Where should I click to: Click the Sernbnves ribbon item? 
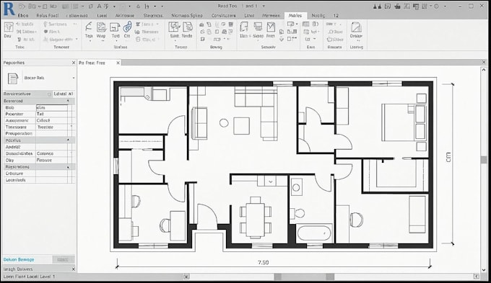click(55, 24)
